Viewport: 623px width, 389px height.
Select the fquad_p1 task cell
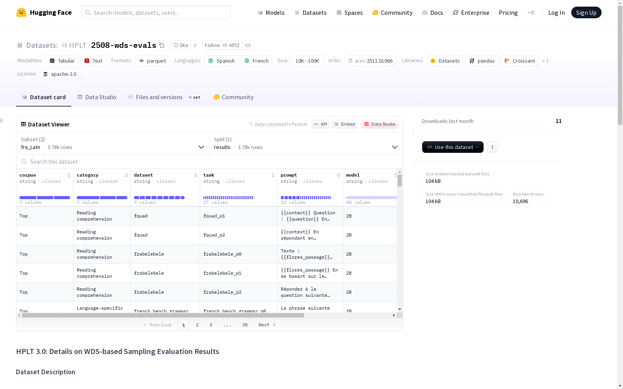coord(239,216)
